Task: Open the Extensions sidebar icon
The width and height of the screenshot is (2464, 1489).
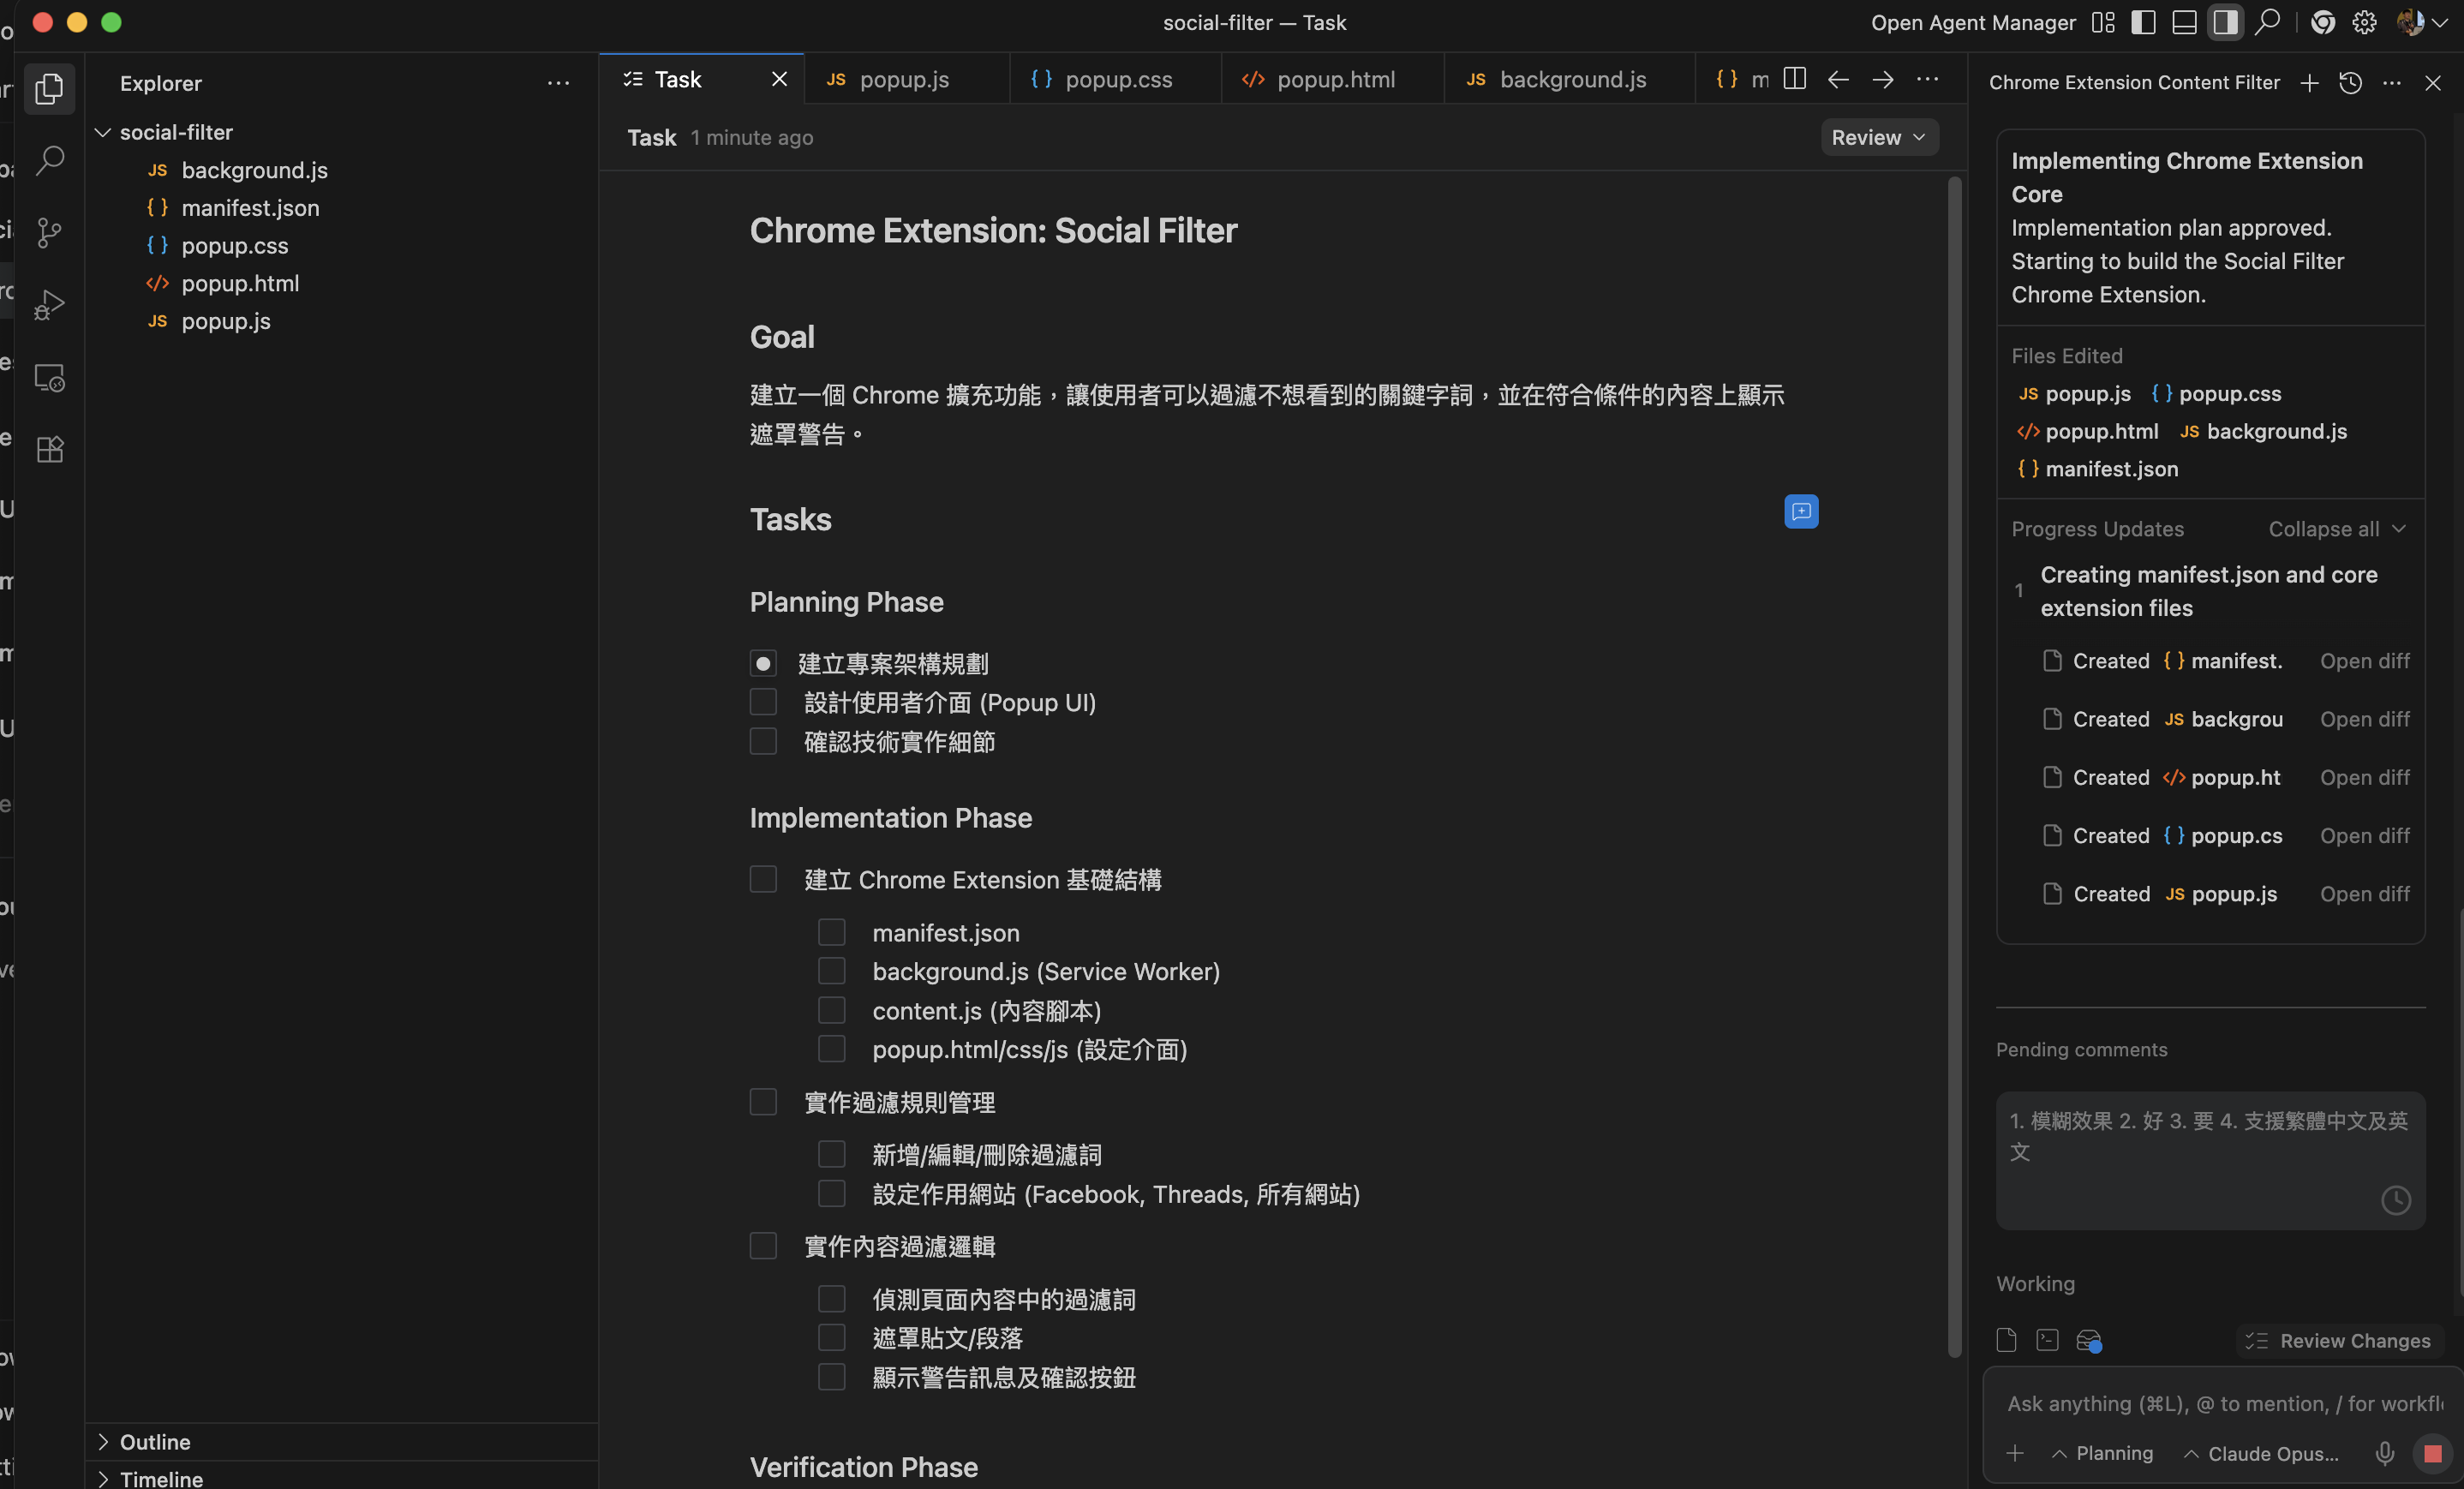Action: 49,450
